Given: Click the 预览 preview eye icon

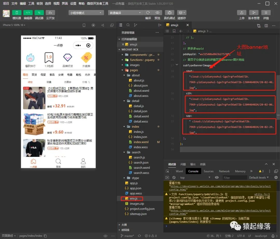Looking at the screenshot, I should click(157, 13).
